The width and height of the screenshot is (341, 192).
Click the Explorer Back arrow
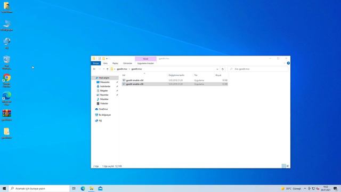tap(94, 69)
